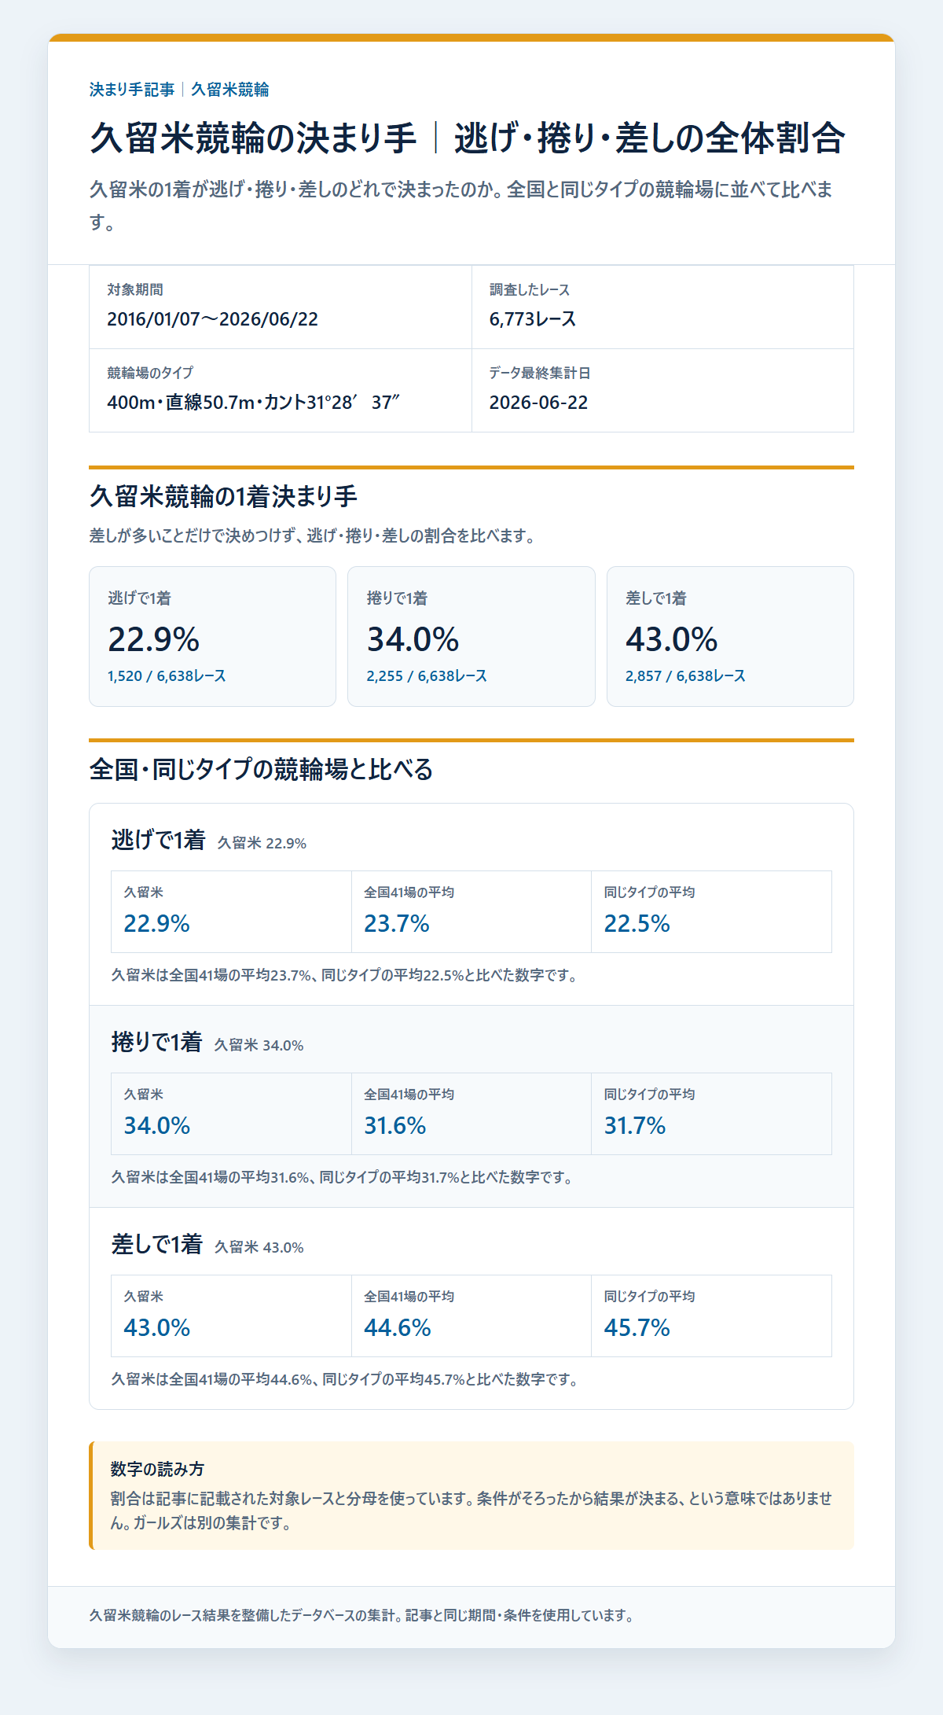Select the 逃げで1着 22.9% card
Image resolution: width=943 pixels, height=1715 pixels.
click(x=212, y=636)
